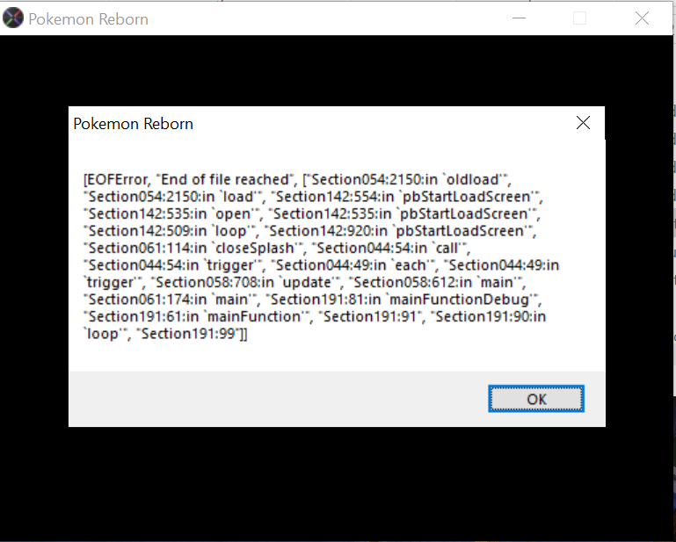Close the Pokemon Reborn error dialog
676x542 pixels.
[x=583, y=123]
